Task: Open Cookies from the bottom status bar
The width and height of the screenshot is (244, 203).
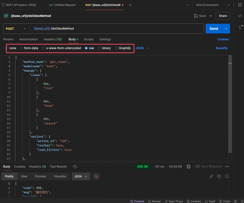Action: pyautogui.click(x=194, y=201)
